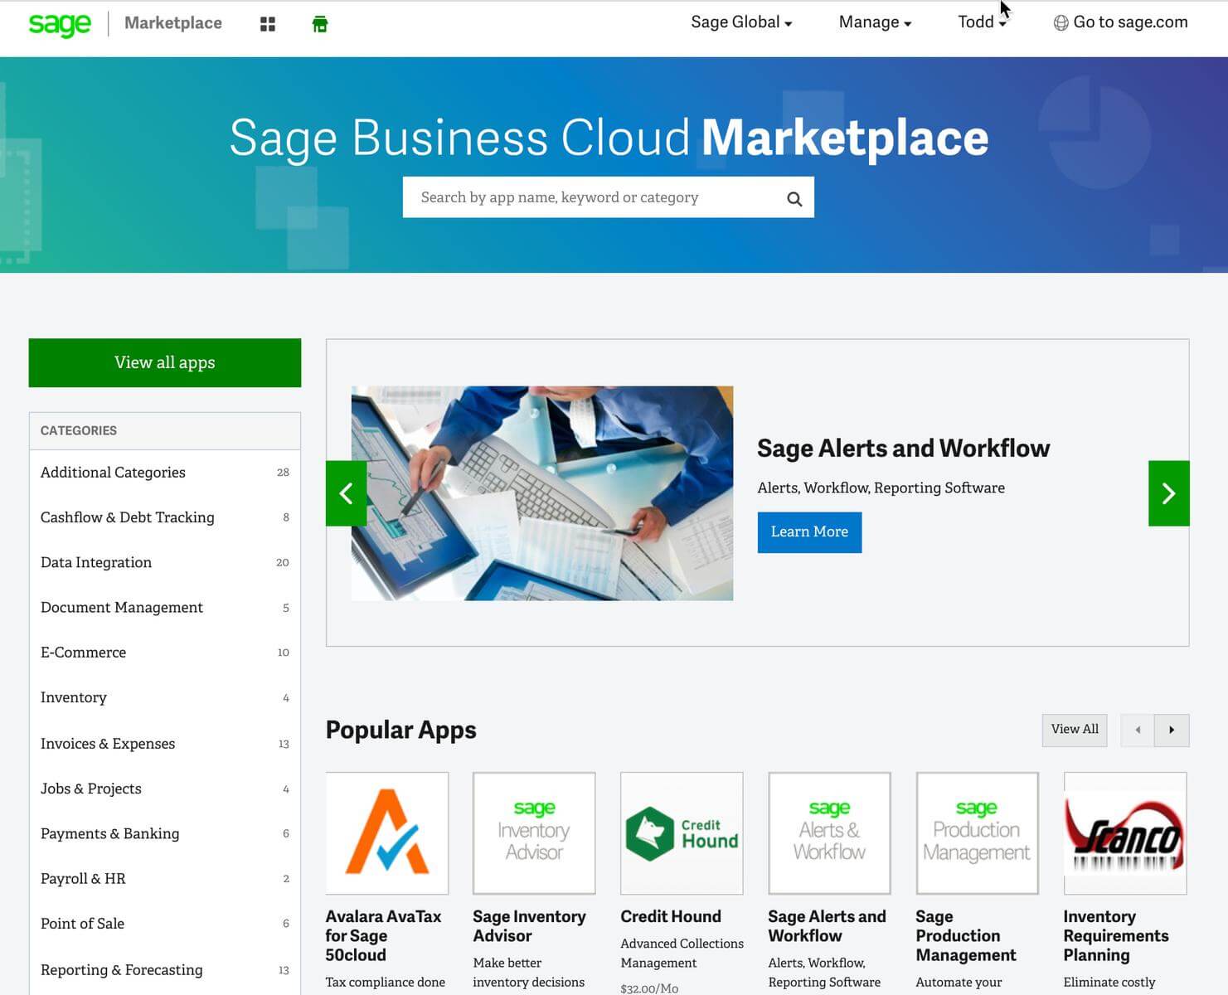Click the green storefront icon
This screenshot has width=1228, height=995.
point(320,24)
